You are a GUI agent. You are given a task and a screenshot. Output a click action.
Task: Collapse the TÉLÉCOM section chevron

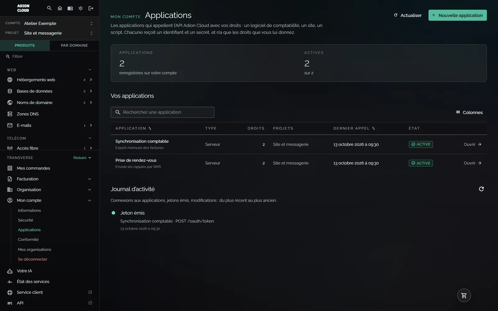coord(90,138)
